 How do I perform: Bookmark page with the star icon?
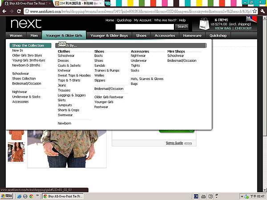(255, 11)
